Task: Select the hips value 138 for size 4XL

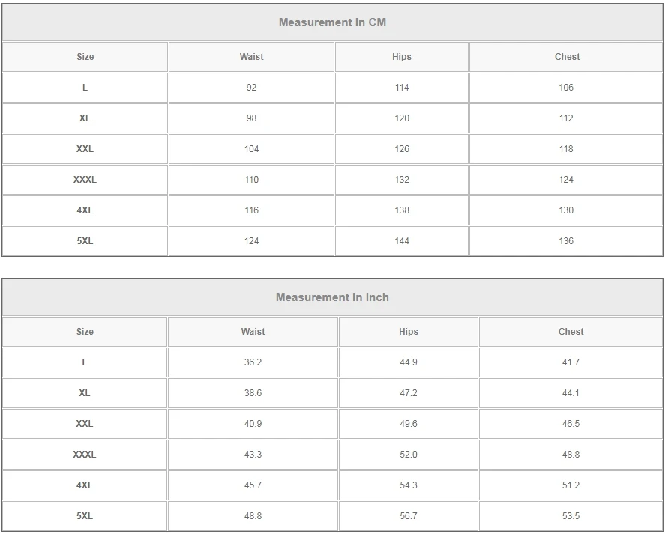Action: pyautogui.click(x=402, y=210)
